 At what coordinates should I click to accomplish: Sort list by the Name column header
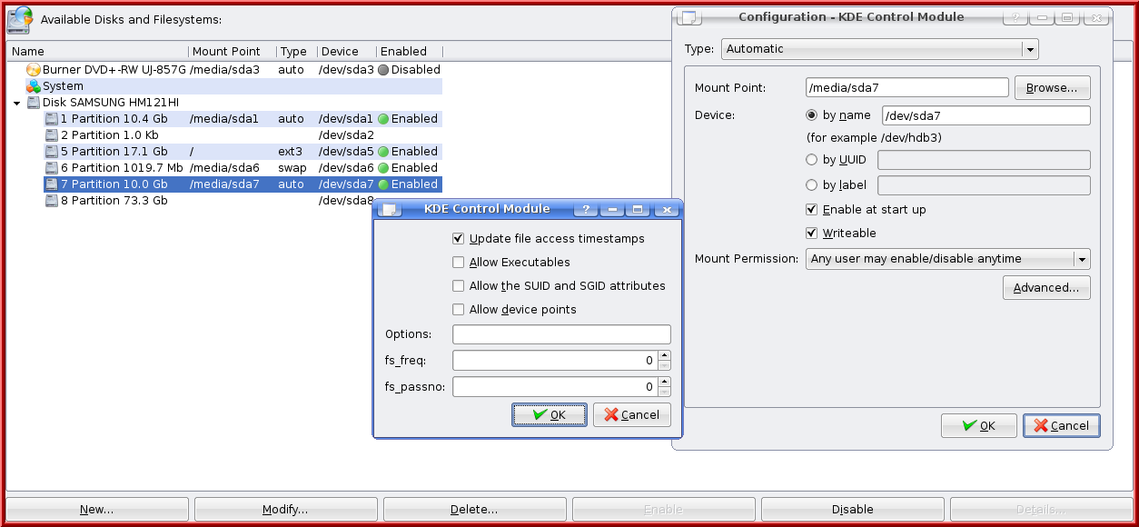pos(97,52)
